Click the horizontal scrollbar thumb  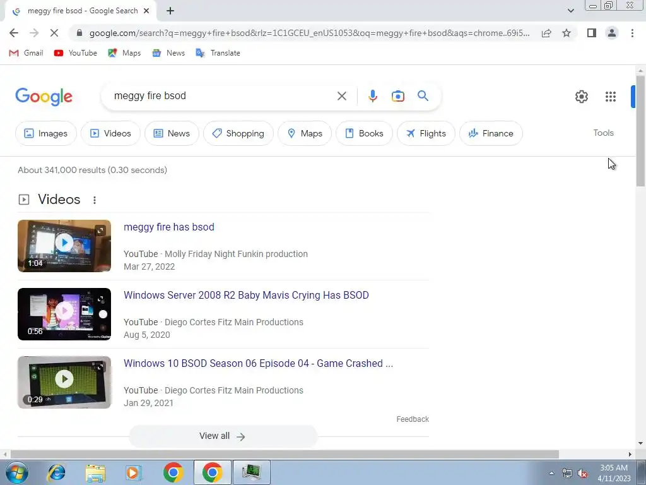285,454
